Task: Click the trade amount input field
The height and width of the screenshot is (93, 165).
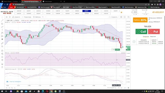Action: (135, 12)
